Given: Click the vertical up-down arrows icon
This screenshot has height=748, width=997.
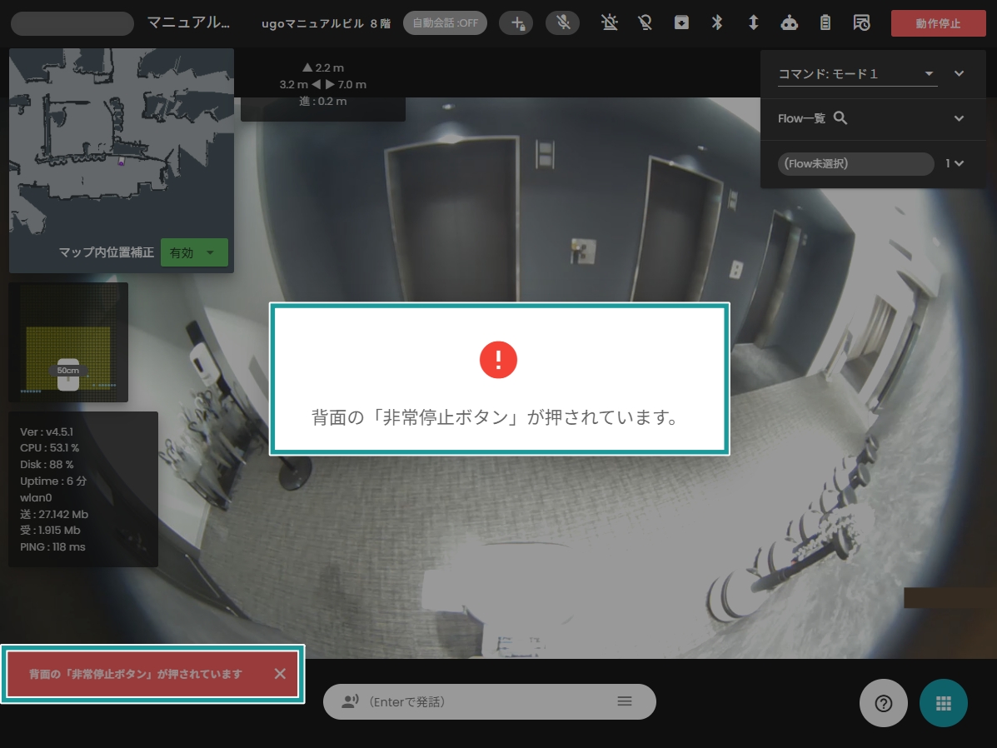Looking at the screenshot, I should click(x=754, y=22).
